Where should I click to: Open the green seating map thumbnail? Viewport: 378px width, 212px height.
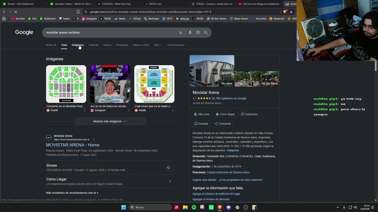click(x=66, y=84)
